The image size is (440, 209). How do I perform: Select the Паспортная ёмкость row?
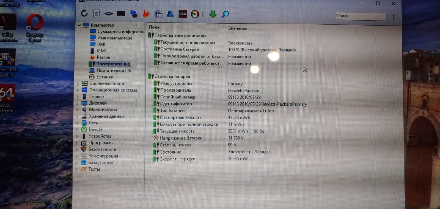tap(201, 117)
